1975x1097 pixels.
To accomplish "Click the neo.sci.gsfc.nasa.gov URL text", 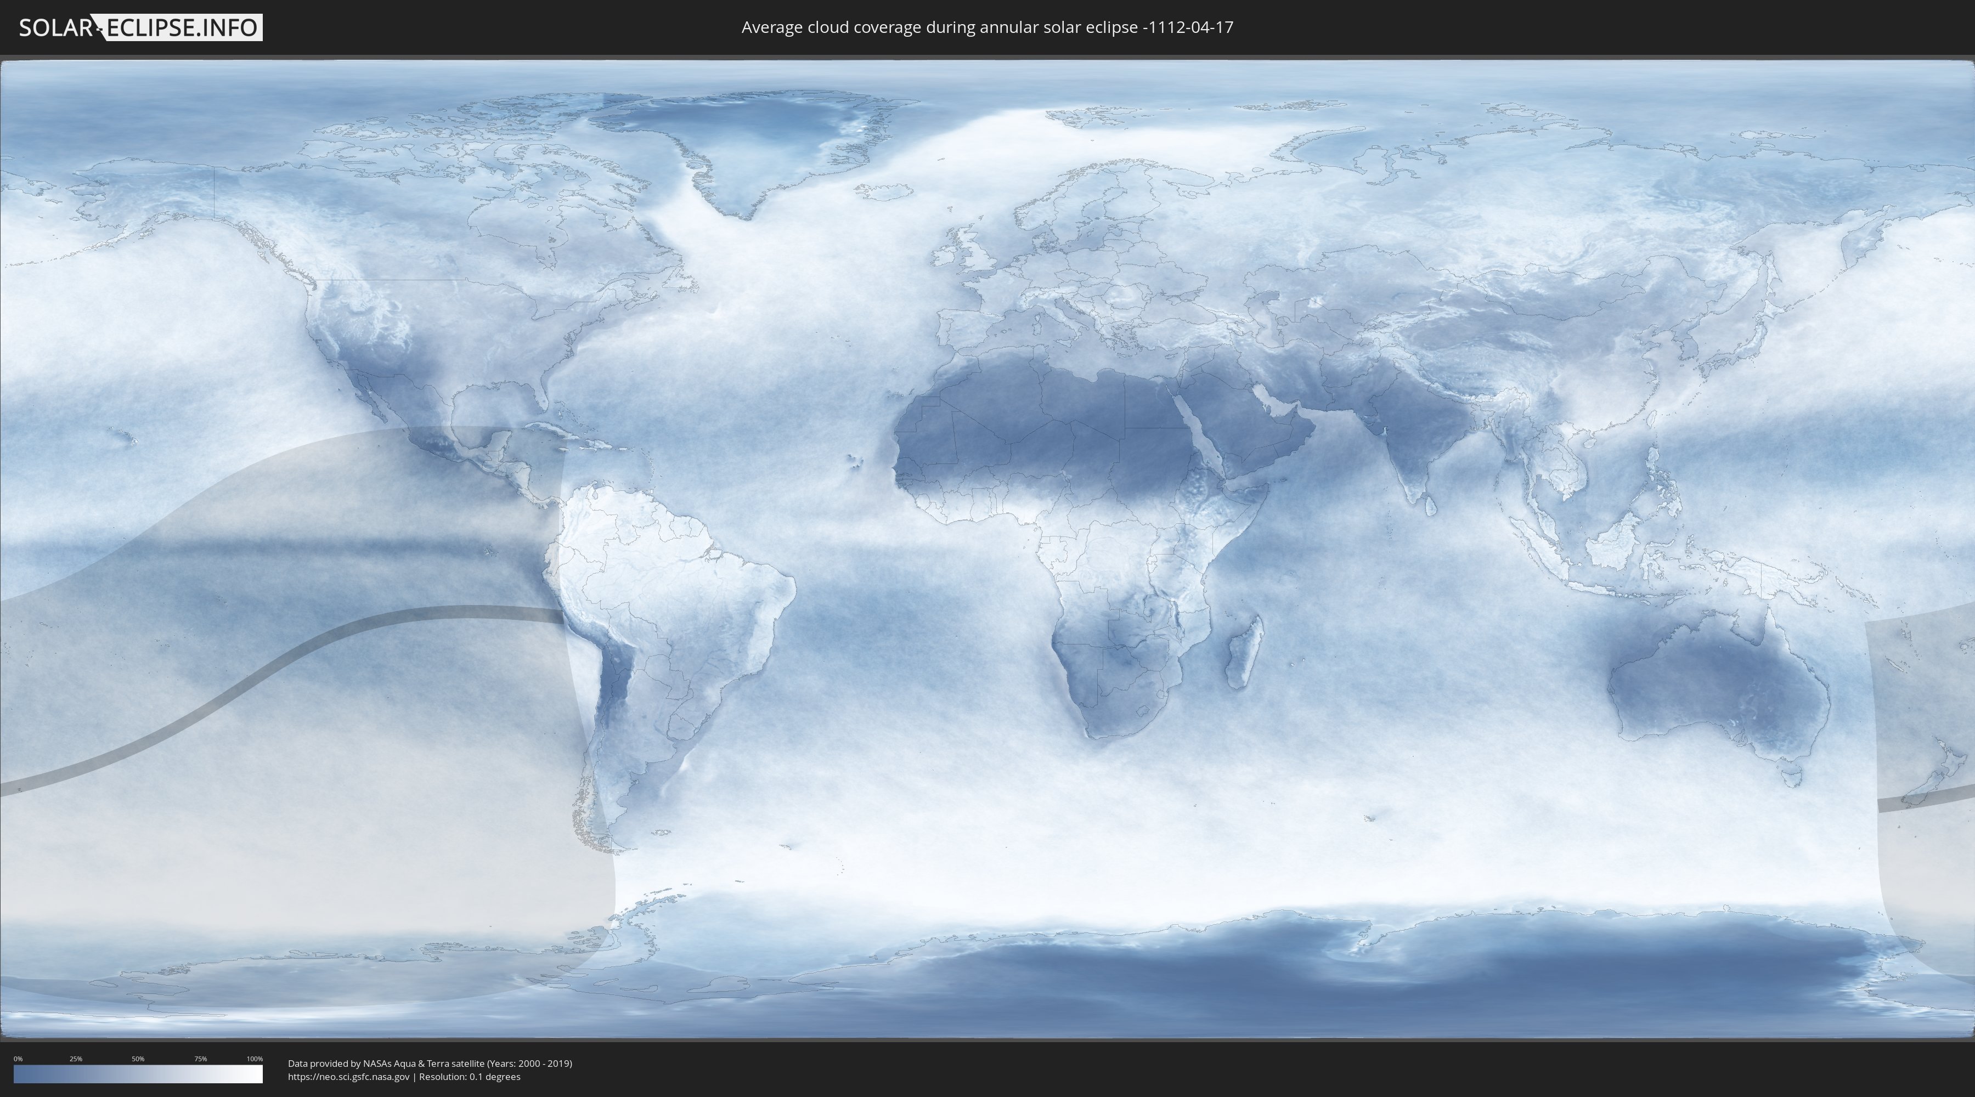I will point(348,1076).
